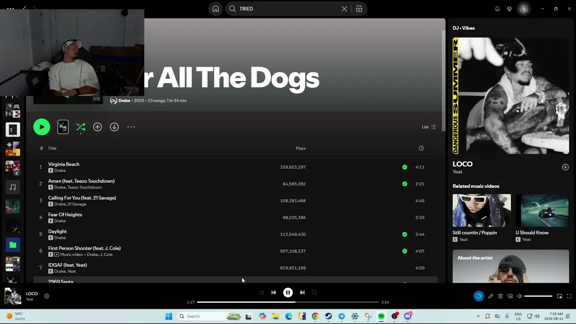576x324 pixels.
Task: Open the play queue
Action: (x=500, y=296)
